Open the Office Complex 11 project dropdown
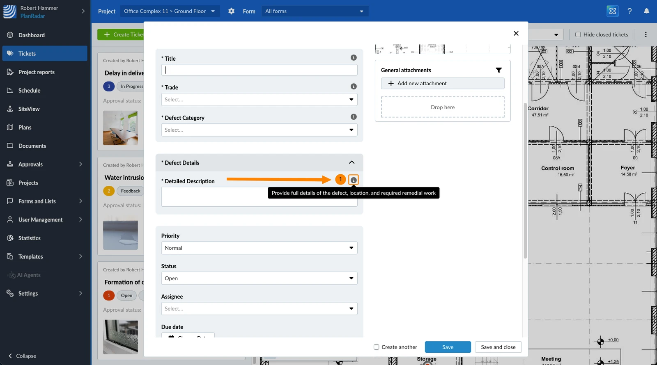The image size is (657, 365). 170,11
